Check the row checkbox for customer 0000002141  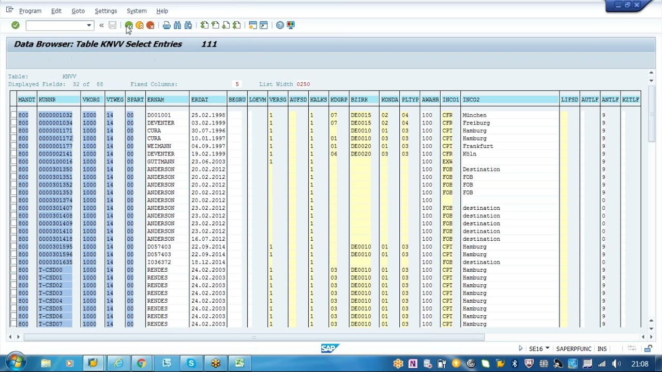[13, 154]
